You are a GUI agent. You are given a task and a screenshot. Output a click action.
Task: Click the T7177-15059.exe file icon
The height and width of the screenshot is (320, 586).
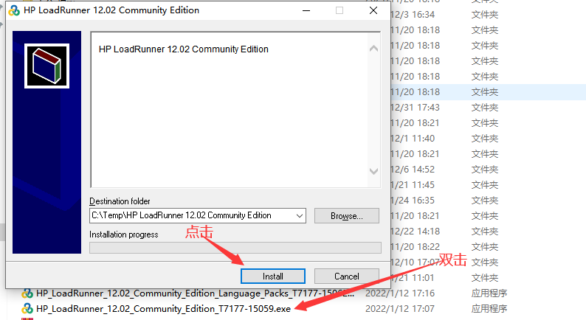[x=27, y=309]
